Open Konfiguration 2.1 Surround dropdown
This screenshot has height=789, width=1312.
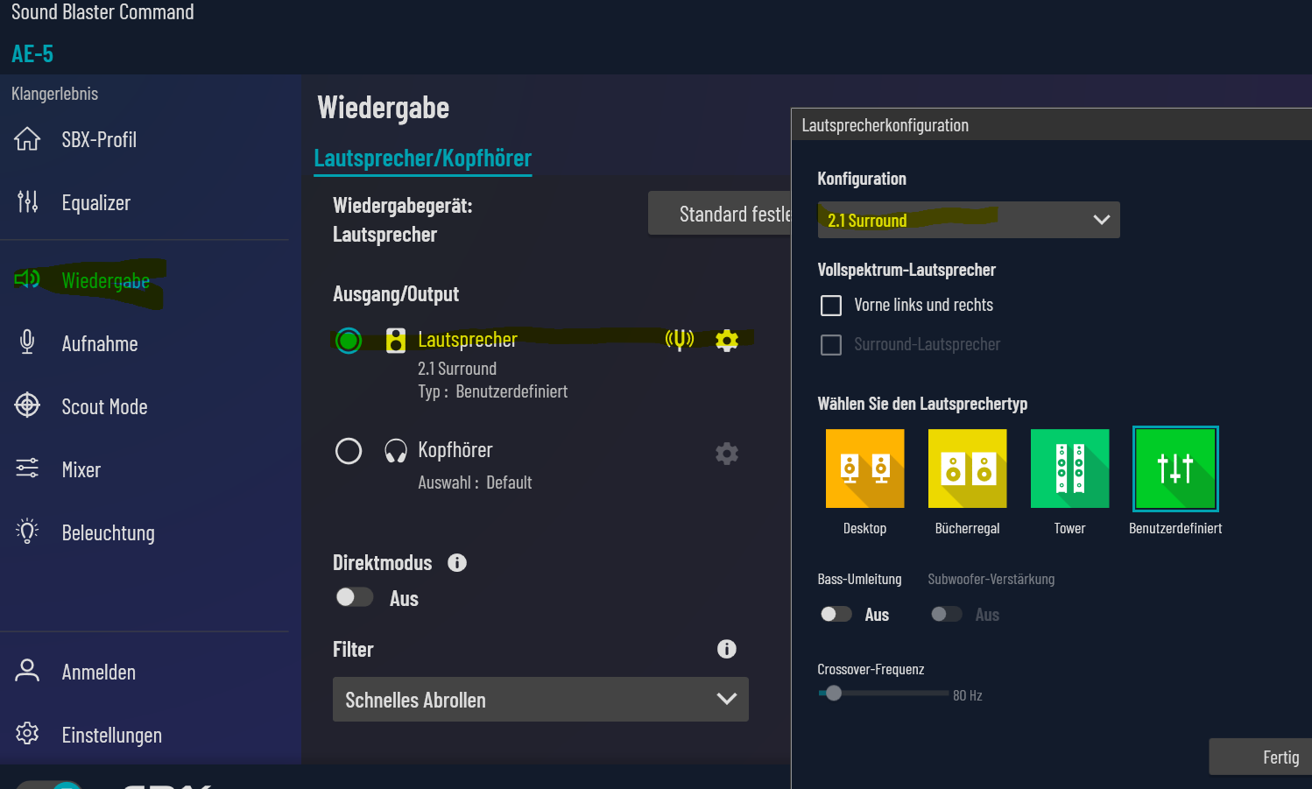[x=969, y=220]
